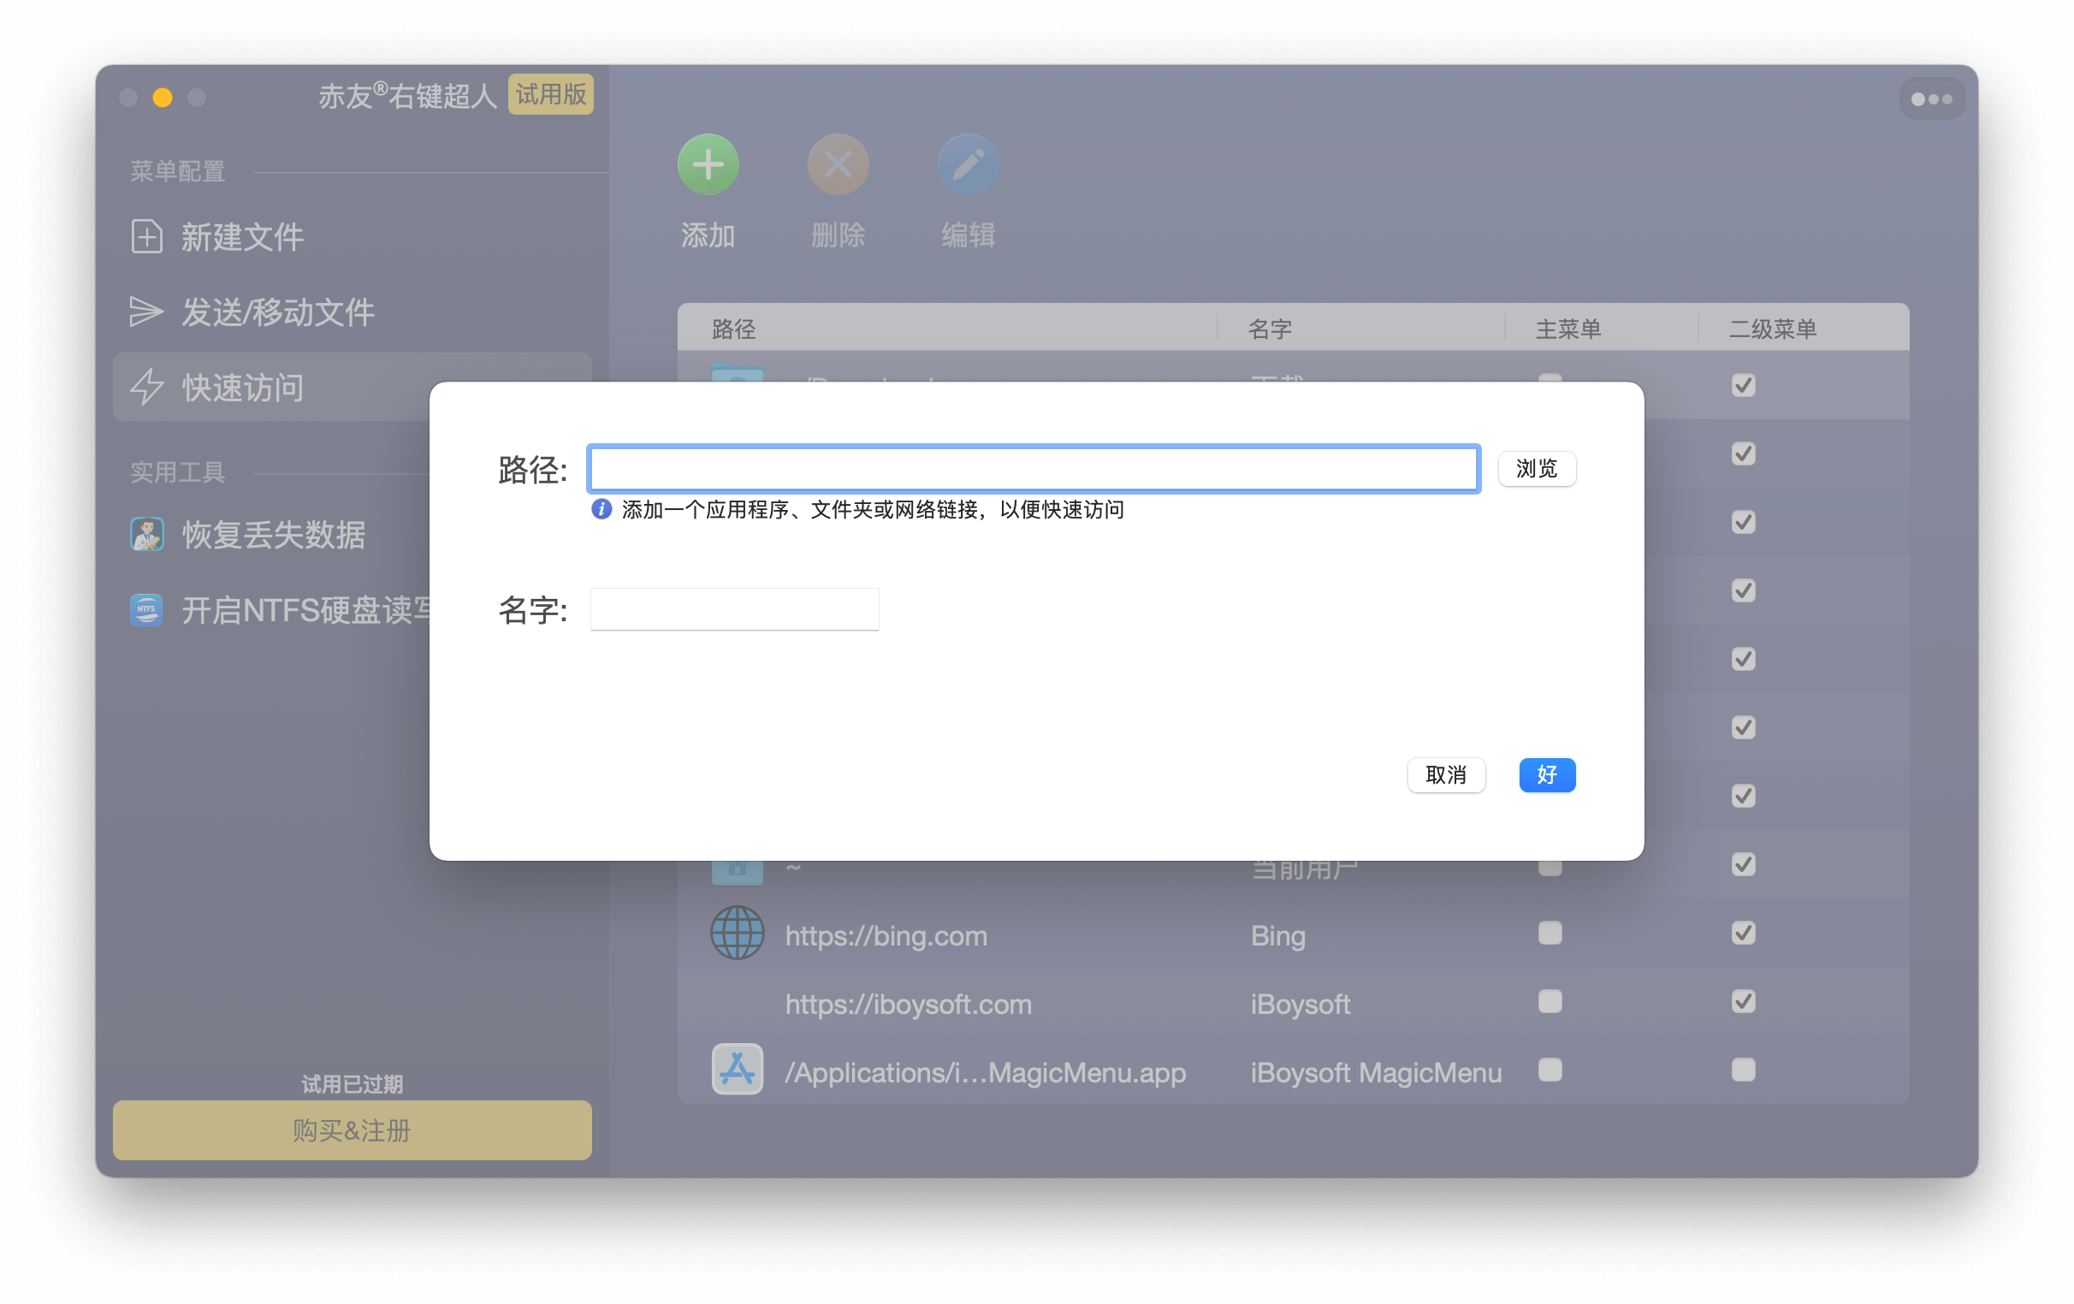
Task: Click the info icon below path field
Action: tap(601, 510)
